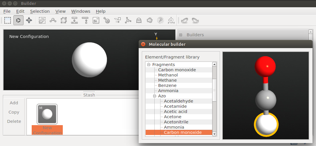Click the selection tag tool icon

pos(42,20)
